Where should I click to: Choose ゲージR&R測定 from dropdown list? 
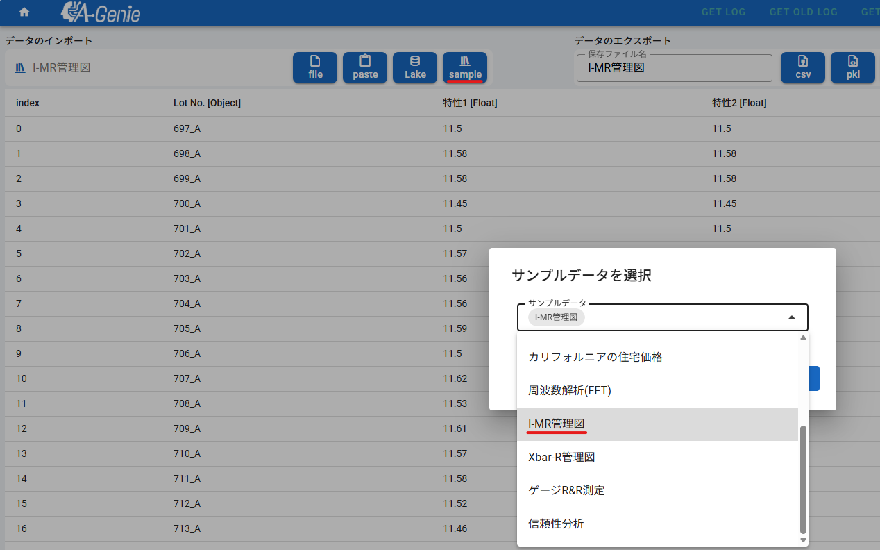[566, 490]
